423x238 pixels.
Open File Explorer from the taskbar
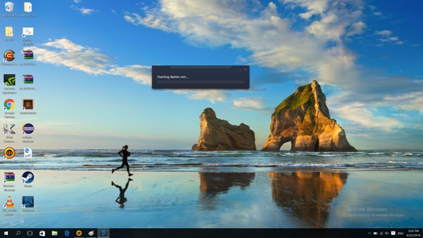54,233
